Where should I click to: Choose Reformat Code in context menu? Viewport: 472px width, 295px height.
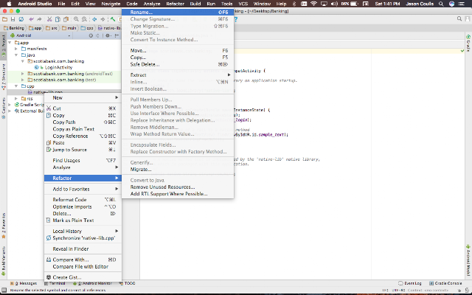point(83,200)
